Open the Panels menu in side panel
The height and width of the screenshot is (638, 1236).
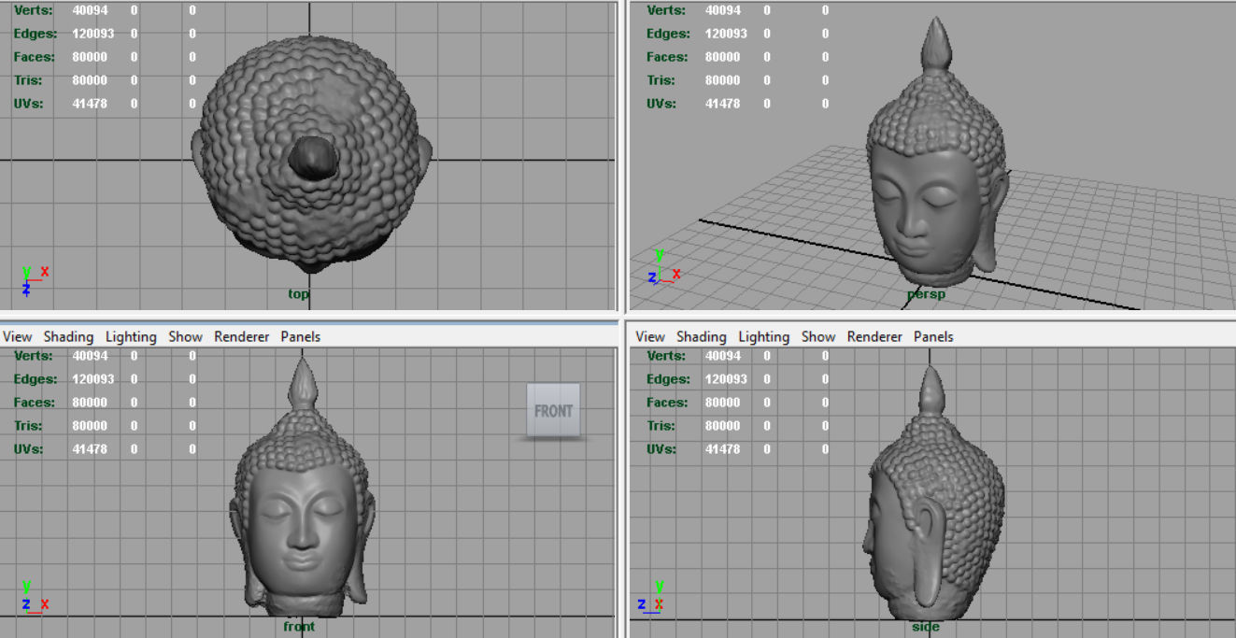pos(933,336)
